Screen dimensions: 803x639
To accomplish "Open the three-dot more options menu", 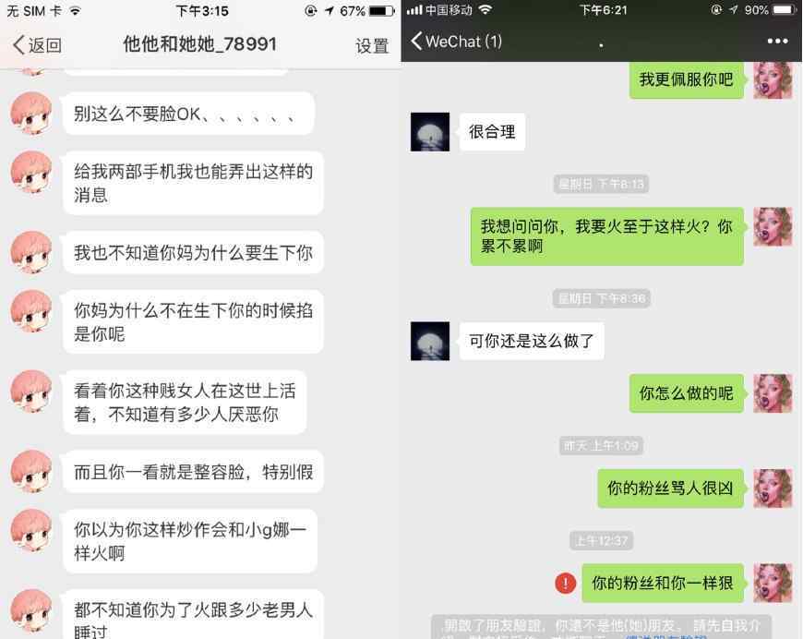I will click(777, 41).
